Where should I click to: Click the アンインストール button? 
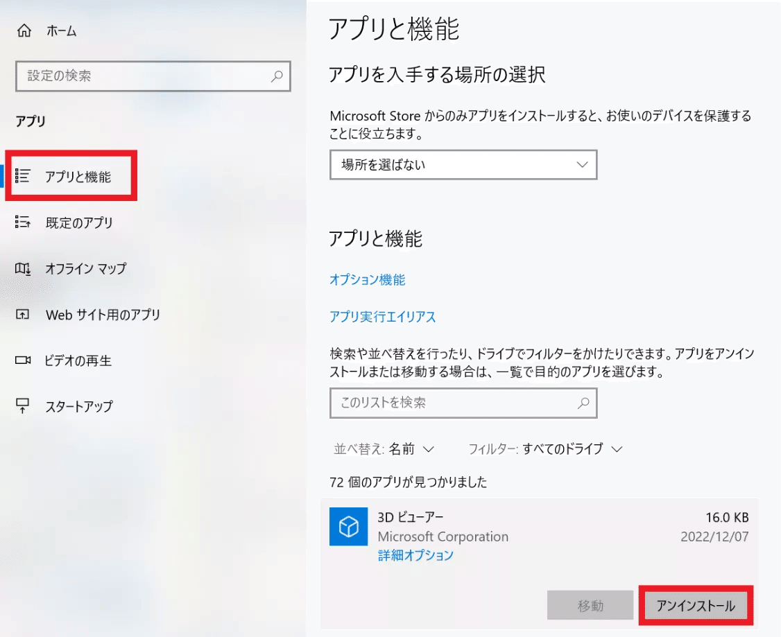click(696, 606)
